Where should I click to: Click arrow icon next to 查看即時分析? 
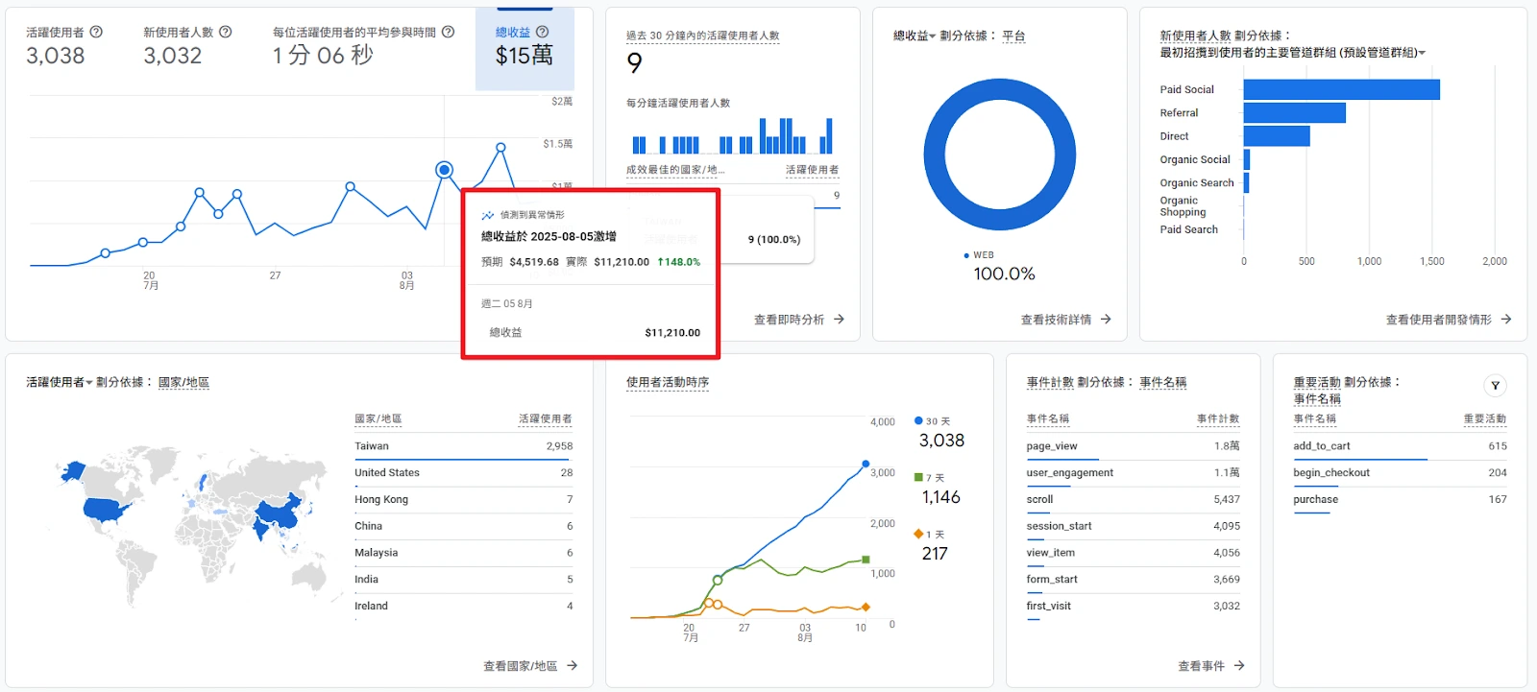(x=839, y=320)
